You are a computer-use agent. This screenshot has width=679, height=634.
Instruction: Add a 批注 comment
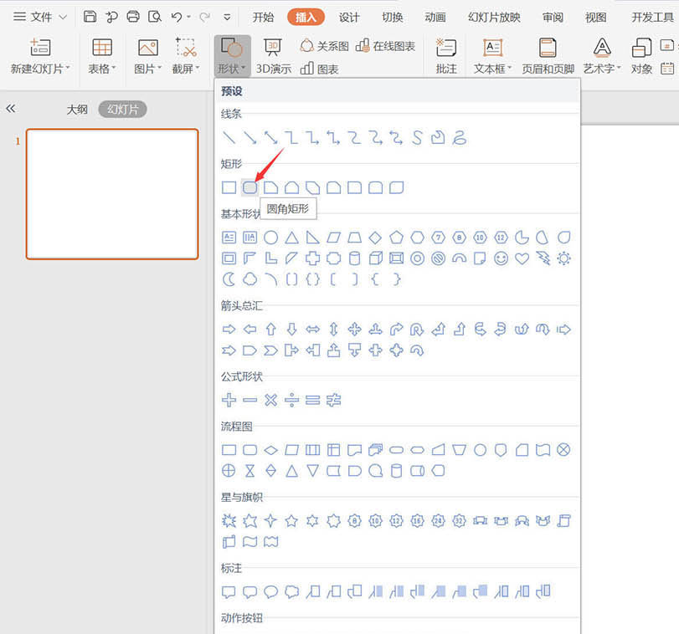446,56
